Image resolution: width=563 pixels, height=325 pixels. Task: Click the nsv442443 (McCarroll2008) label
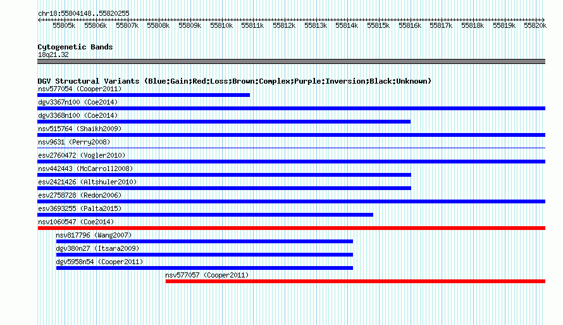click(85, 169)
